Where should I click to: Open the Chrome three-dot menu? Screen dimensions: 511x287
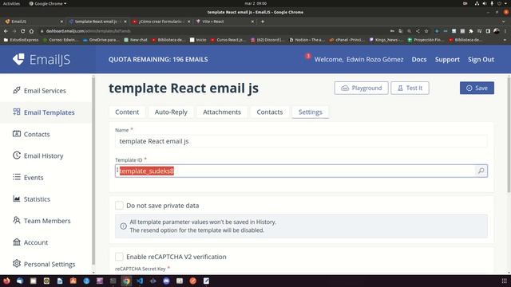coord(505,31)
